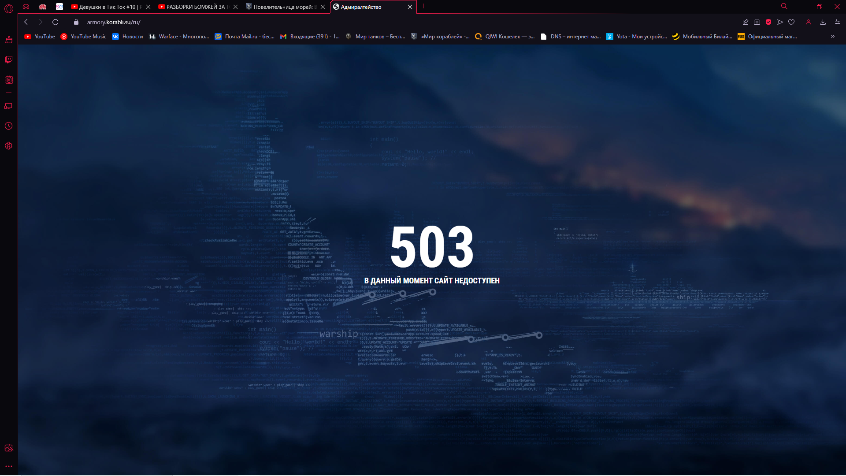This screenshot has height=476, width=846.
Task: Open a new tab with plus button
Action: pos(423,6)
